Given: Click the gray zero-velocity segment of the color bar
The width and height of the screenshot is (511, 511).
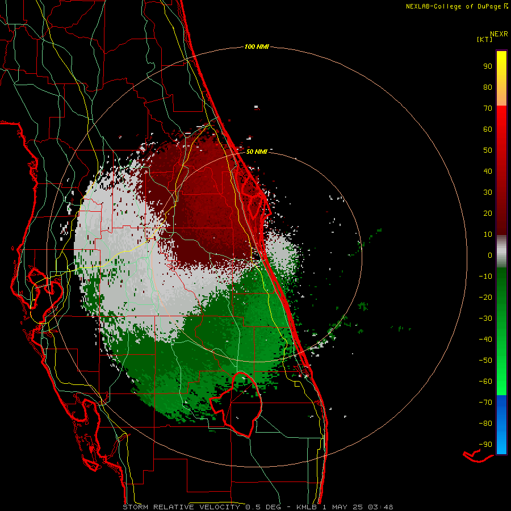Looking at the screenshot, I should coord(501,252).
